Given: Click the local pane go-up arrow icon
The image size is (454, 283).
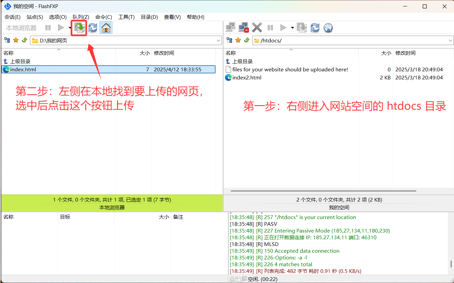Looking at the screenshot, I should [x=24, y=40].
